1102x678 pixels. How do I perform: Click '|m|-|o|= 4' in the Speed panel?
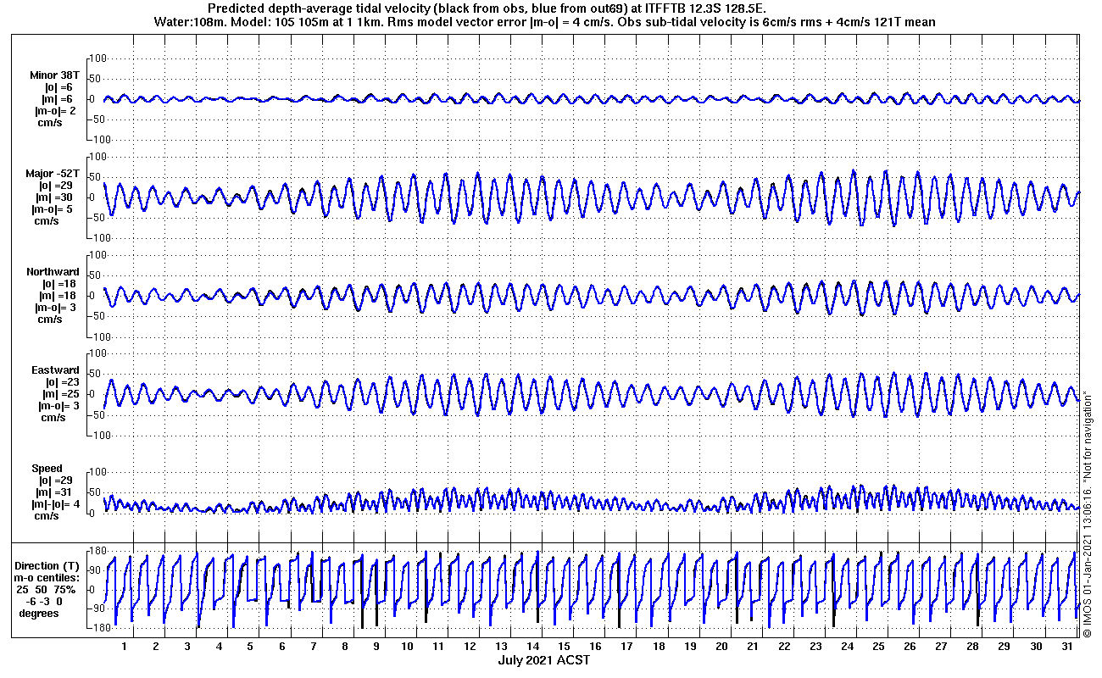(56, 504)
